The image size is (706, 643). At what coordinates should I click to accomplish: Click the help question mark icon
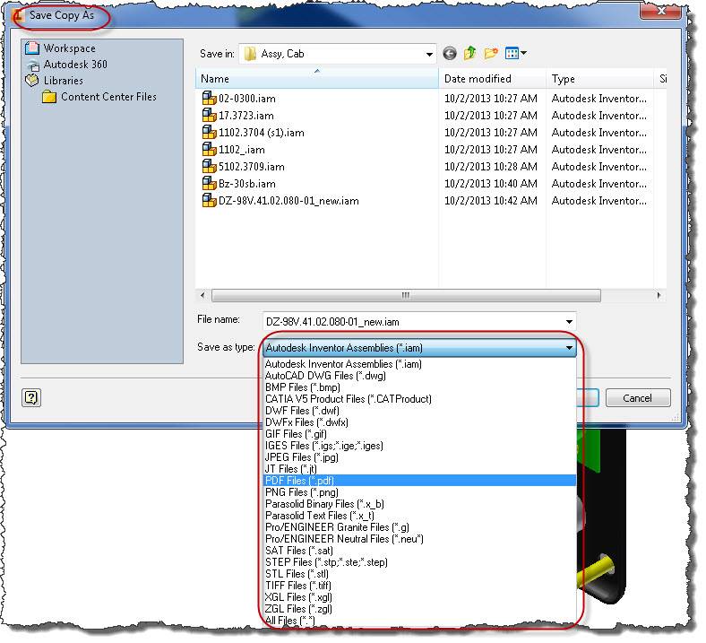[31, 397]
